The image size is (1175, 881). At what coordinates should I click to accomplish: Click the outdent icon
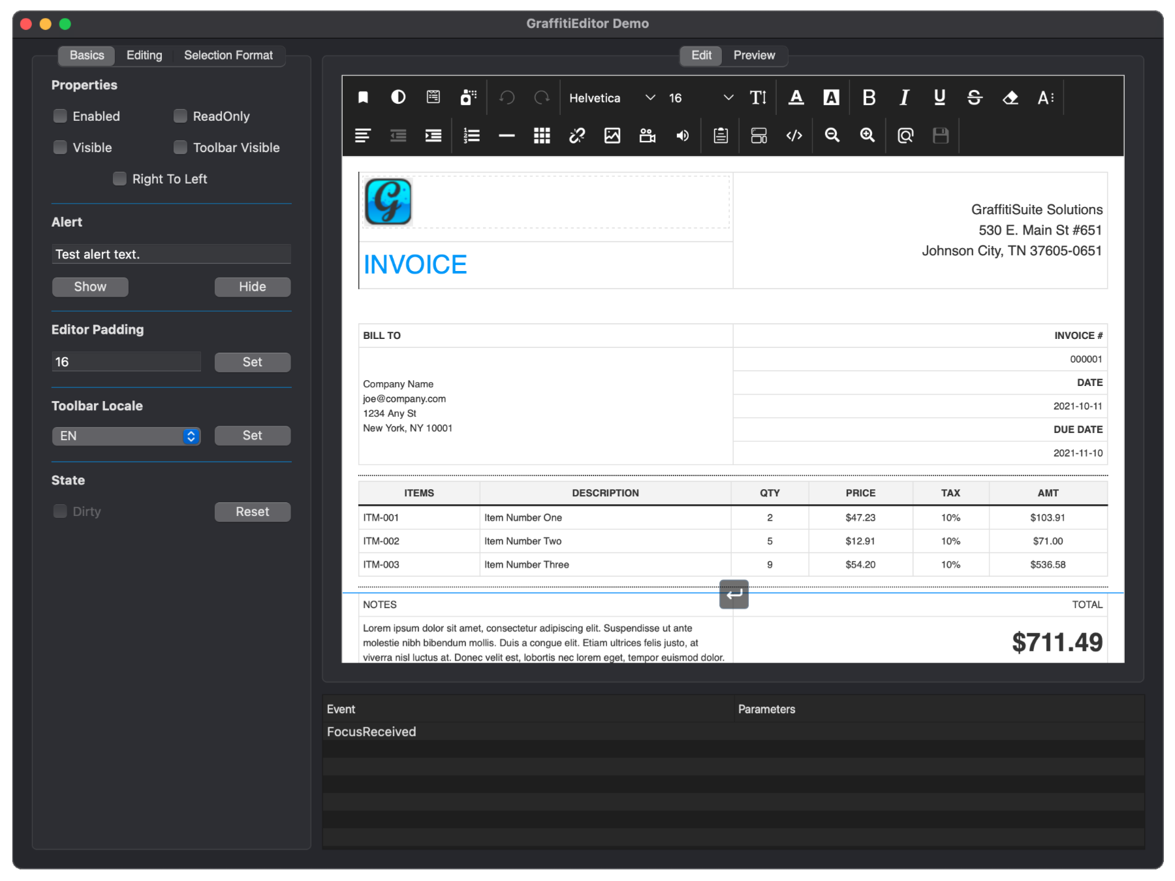pos(398,135)
